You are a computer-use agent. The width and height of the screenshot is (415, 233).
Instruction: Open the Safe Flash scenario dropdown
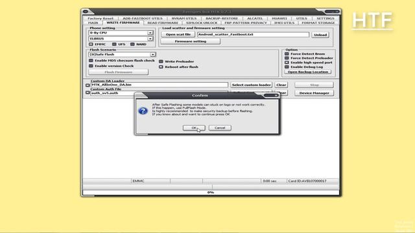(x=153, y=54)
